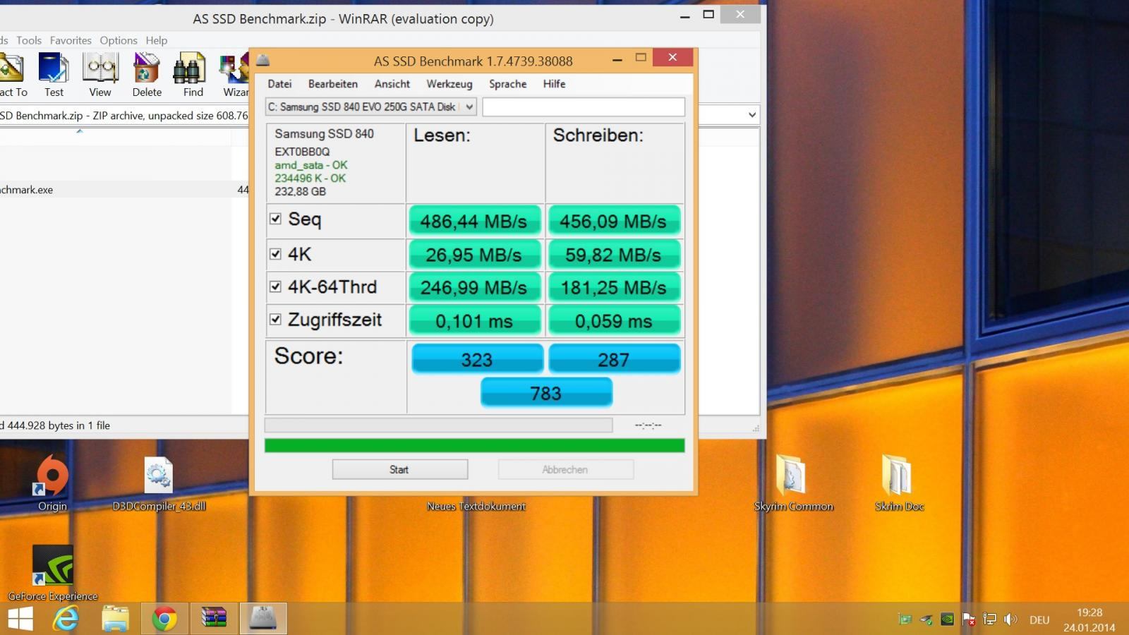Click the 4K write result 59,82 MB/s

click(614, 255)
